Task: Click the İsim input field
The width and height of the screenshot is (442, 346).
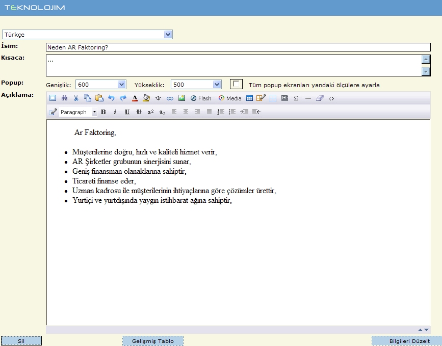Action: pos(238,47)
